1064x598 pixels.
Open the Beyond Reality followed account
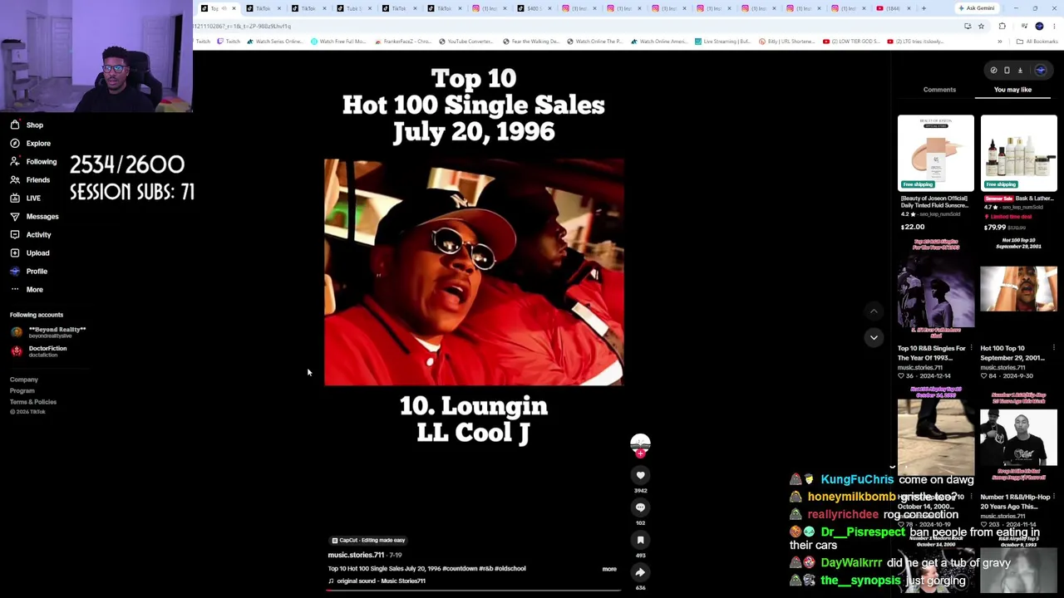(48, 332)
